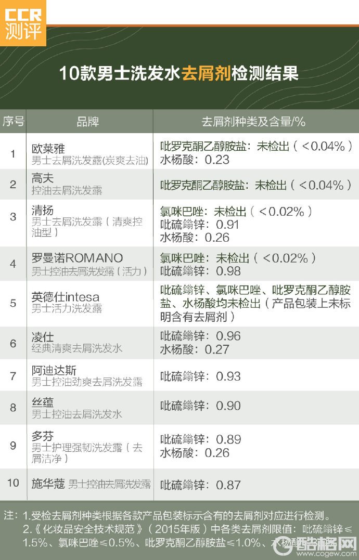Screen dimensions: 359x560
Task: Click footnote 2 citing '化妆品安全技术规范'
Action: click(187, 536)
